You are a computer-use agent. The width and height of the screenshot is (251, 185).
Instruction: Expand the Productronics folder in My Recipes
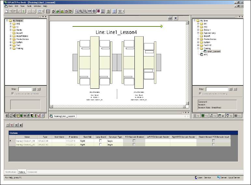coord(10,39)
